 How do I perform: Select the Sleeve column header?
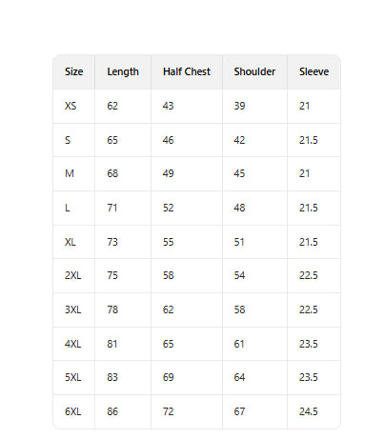point(314,71)
